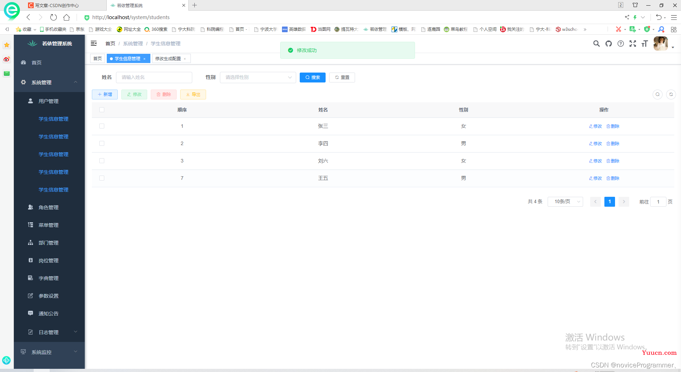Open 通知公告 in the sidebar
The image size is (681, 372).
pyautogui.click(x=49, y=314)
